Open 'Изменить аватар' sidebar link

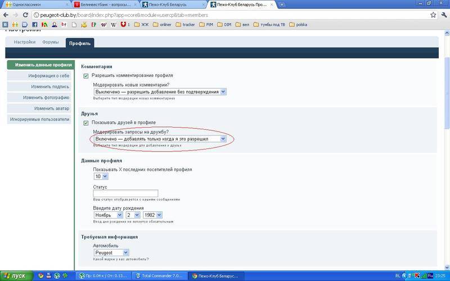click(x=51, y=108)
